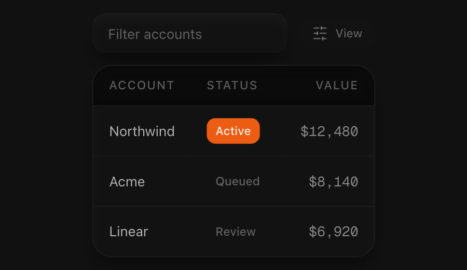Click the Queued status label
This screenshot has height=270, width=467.
click(x=238, y=182)
